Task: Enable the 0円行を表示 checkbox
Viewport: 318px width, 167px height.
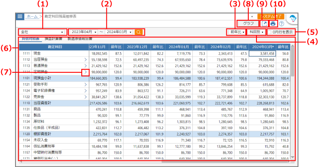Action: pos(269,32)
